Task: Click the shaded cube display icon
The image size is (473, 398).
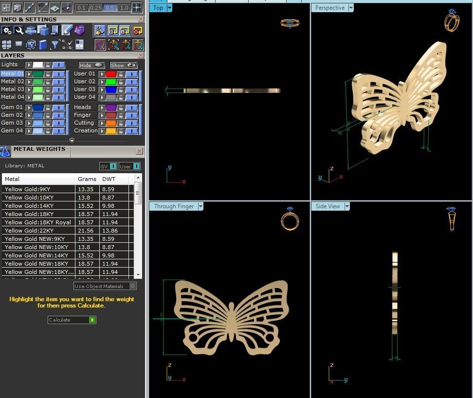Action: [x=18, y=7]
